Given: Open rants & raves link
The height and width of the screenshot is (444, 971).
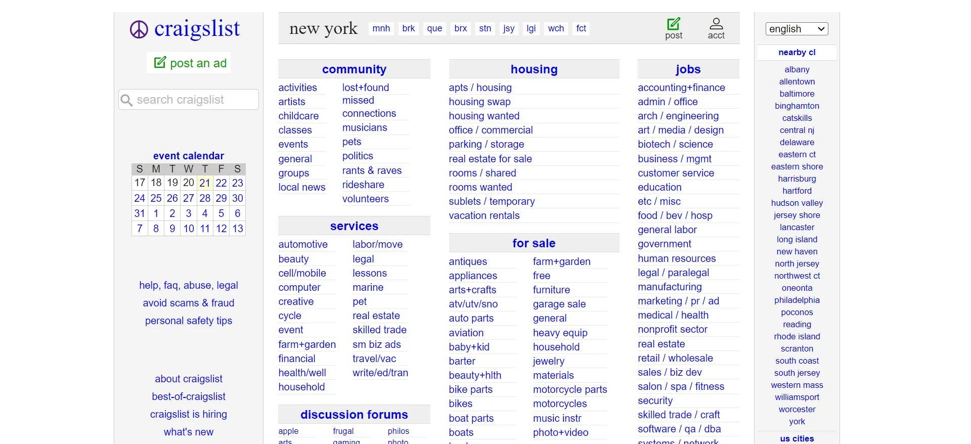Looking at the screenshot, I should [372, 170].
